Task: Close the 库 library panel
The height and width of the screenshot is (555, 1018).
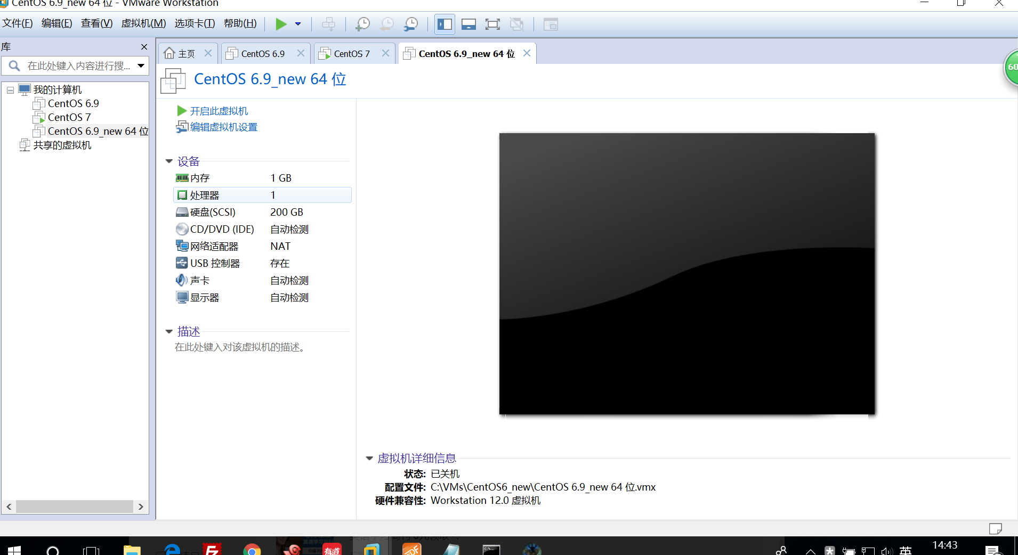Action: (x=144, y=47)
